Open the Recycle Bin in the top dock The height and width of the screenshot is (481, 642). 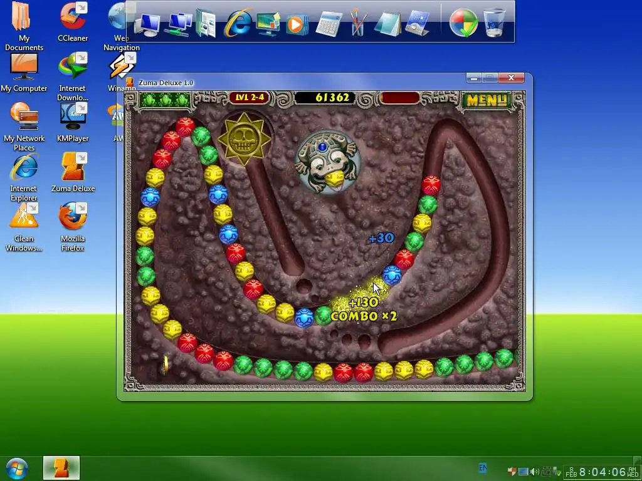click(x=494, y=23)
